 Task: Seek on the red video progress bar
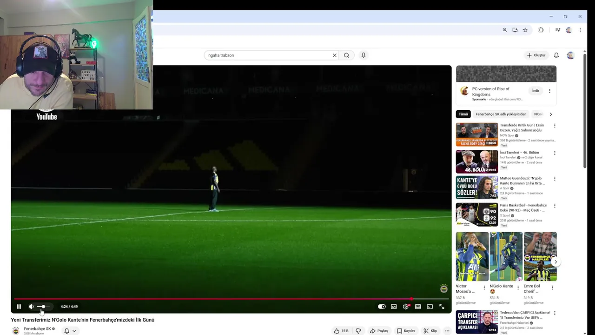pos(231,299)
